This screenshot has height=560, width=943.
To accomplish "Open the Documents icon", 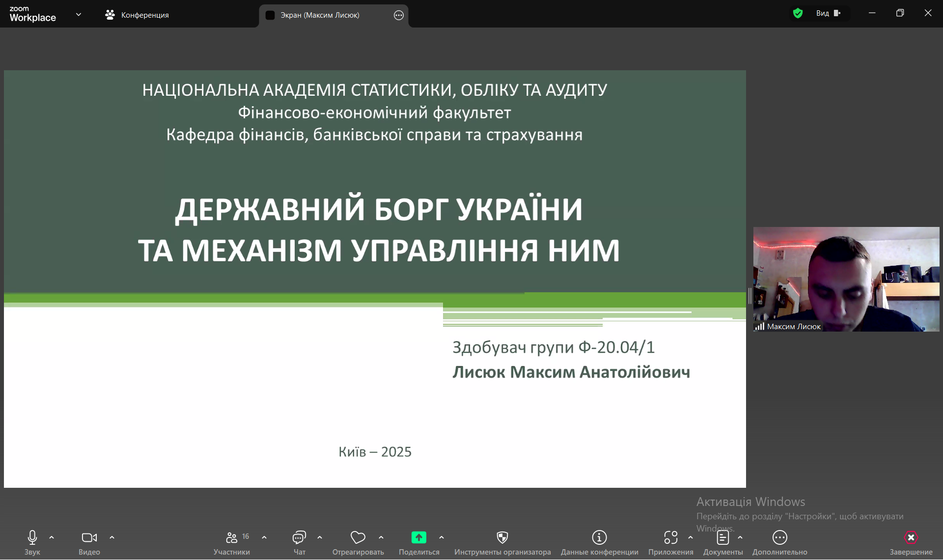I will 722,538.
